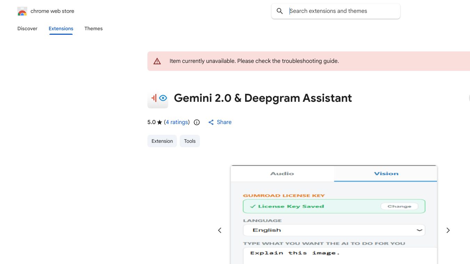Screen dimensions: 470x264
Task: Select the Audio tab in the screenshot preview
Action: [x=282, y=173]
